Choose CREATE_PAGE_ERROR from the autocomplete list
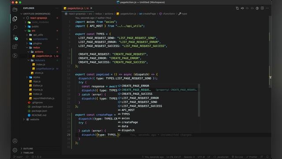 pos(158,86)
